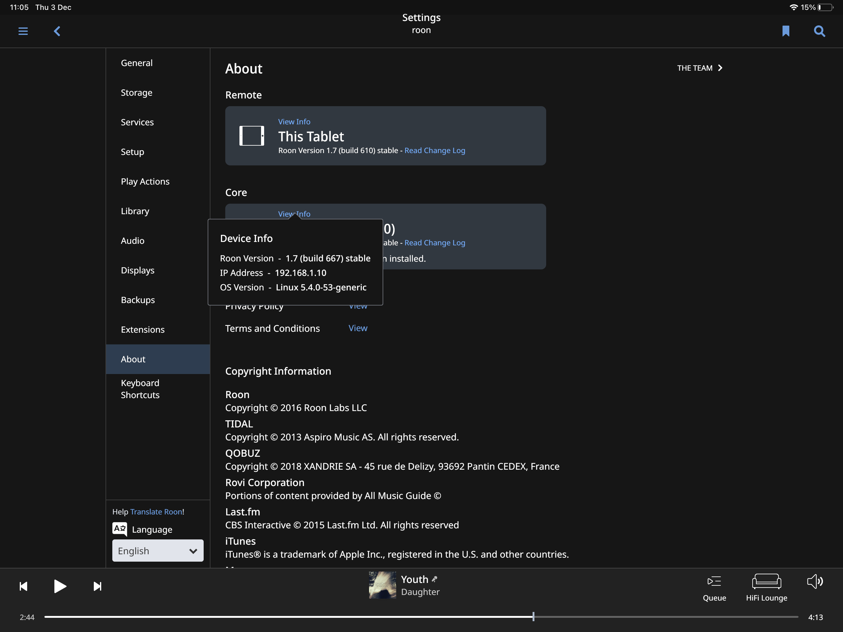Screen dimensions: 843x632
Task: Open Read Change Log for Core
Action: tap(435, 243)
